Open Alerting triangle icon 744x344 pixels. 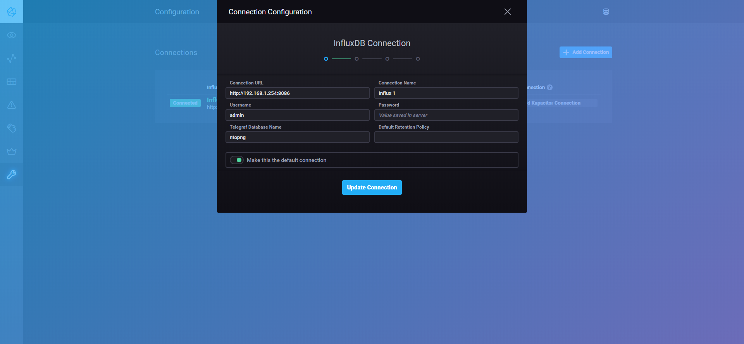tap(12, 105)
